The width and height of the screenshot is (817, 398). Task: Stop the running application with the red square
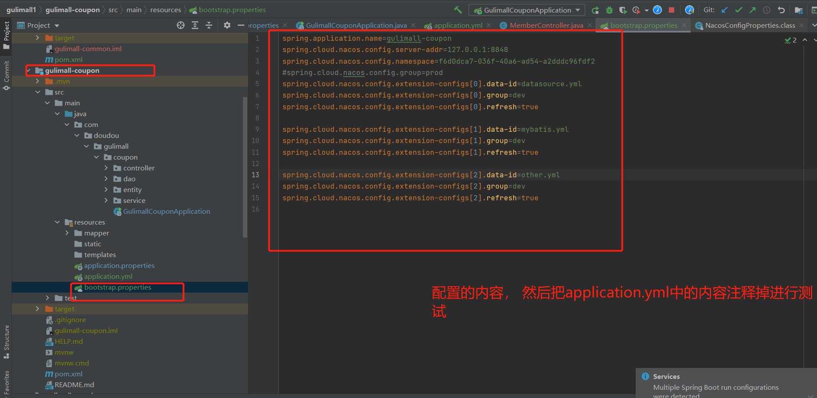[671, 10]
